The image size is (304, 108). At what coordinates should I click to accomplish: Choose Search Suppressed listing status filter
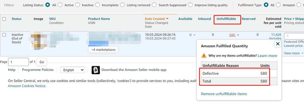[154, 5]
